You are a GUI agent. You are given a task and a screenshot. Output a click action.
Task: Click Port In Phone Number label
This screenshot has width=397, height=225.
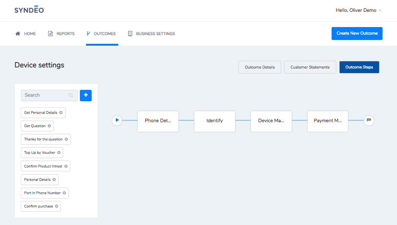(x=42, y=193)
